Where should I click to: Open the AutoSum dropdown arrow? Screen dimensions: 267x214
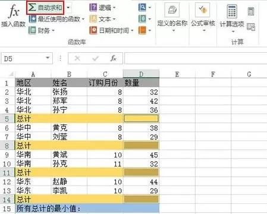click(68, 8)
